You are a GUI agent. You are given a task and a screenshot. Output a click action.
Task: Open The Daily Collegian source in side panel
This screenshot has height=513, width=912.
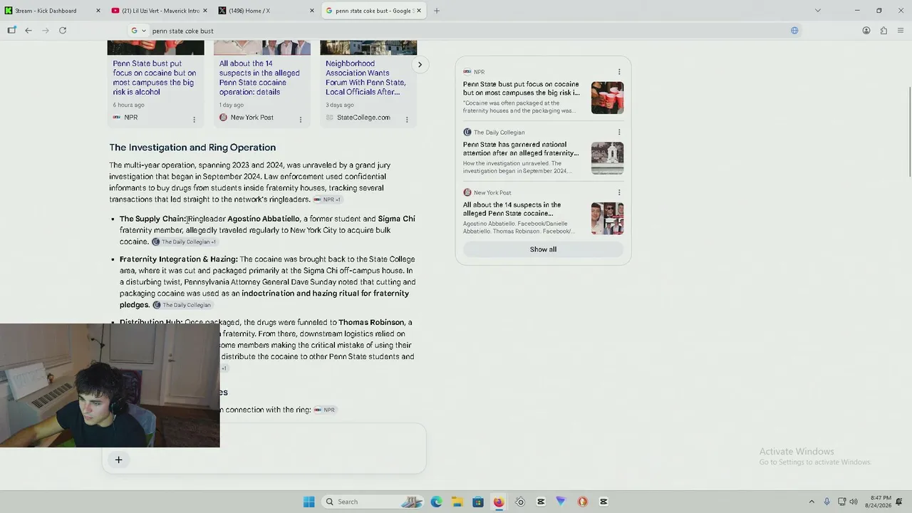[x=521, y=148]
